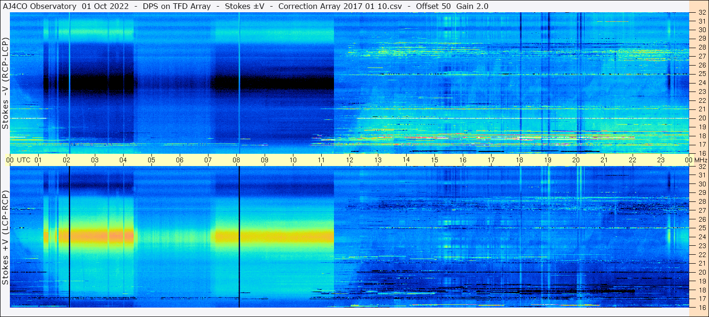
Task: Click the 28 MHz label of the upper panel
Action: coord(701,47)
